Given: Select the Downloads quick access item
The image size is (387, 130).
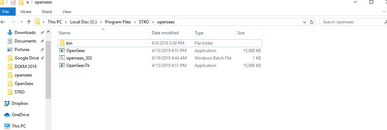Looking at the screenshot, I should [x=25, y=32].
